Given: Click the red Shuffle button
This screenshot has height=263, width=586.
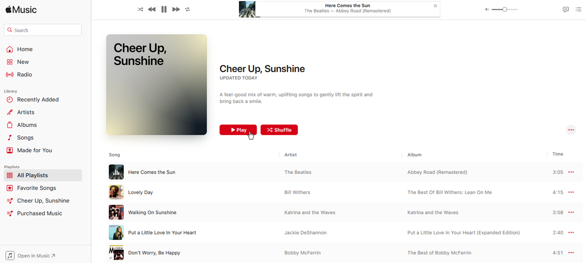Looking at the screenshot, I should click(x=279, y=130).
